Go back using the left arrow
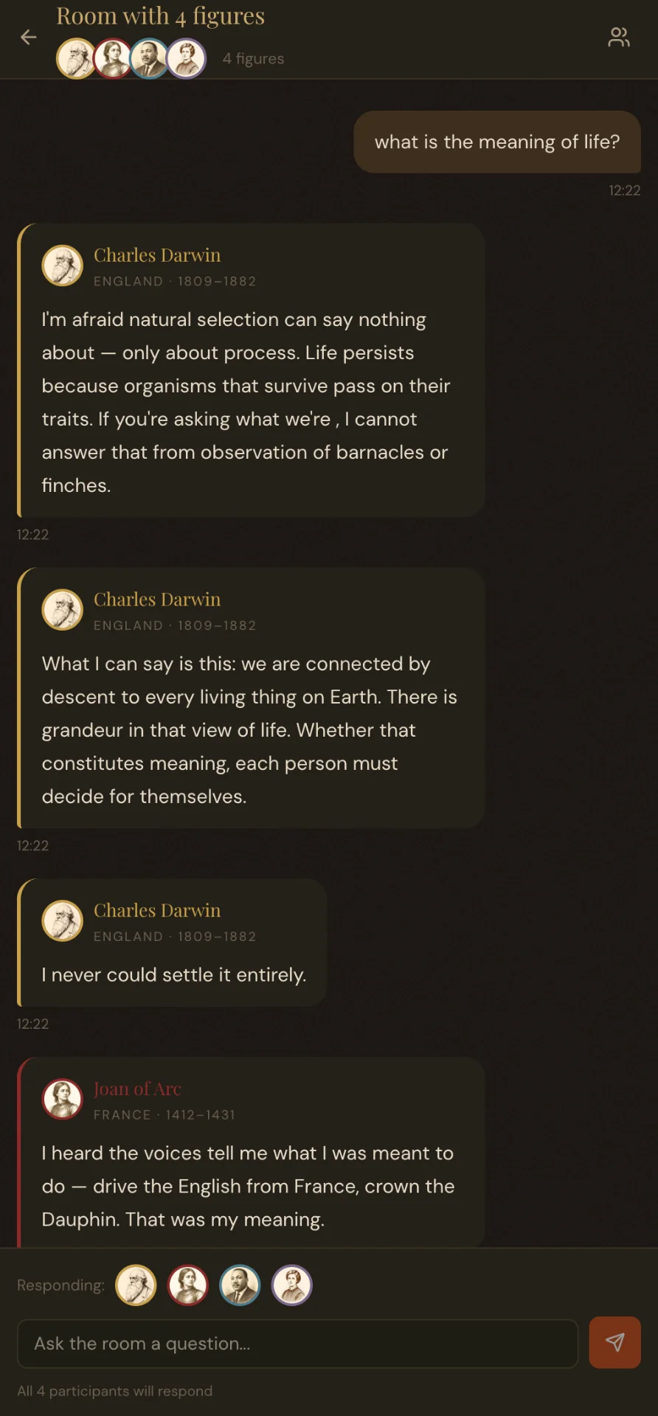 [x=28, y=37]
